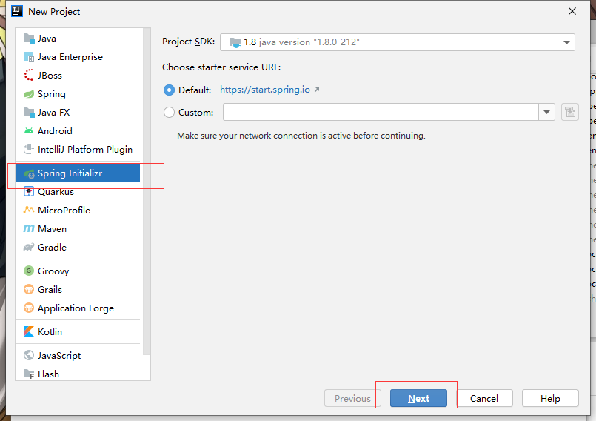Click the Quarkus icon
The image size is (596, 421).
(29, 191)
